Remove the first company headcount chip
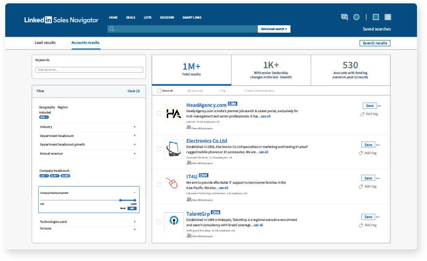This screenshot has width=427, height=261. click(47, 176)
